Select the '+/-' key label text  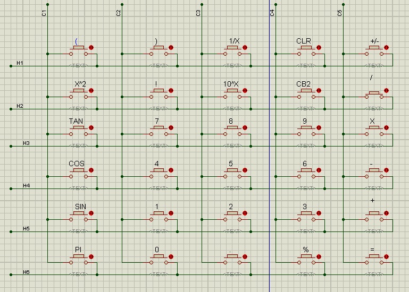point(374,41)
